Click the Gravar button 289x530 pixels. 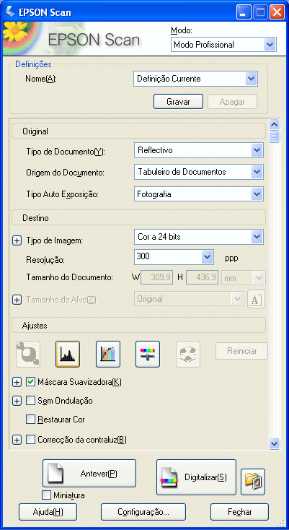tap(179, 101)
